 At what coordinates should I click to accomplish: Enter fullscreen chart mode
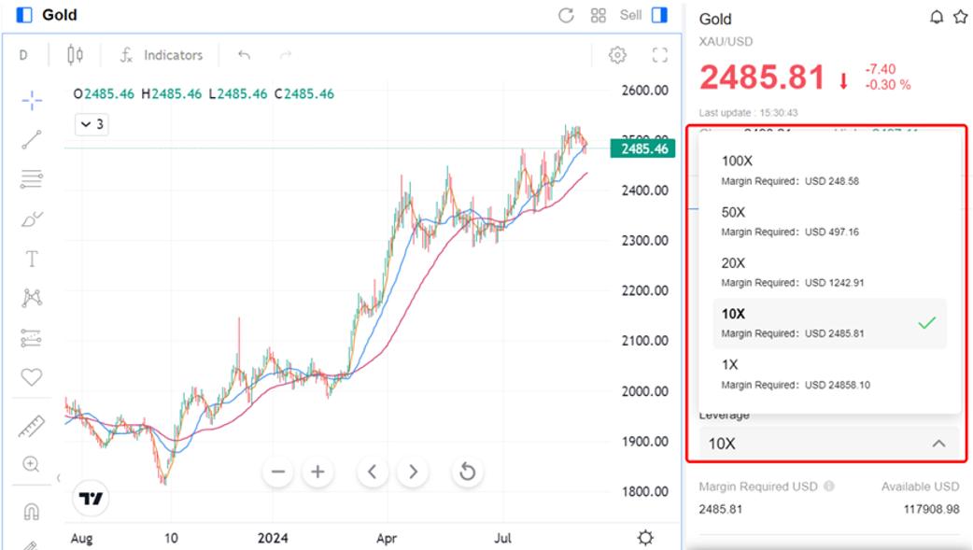click(660, 55)
